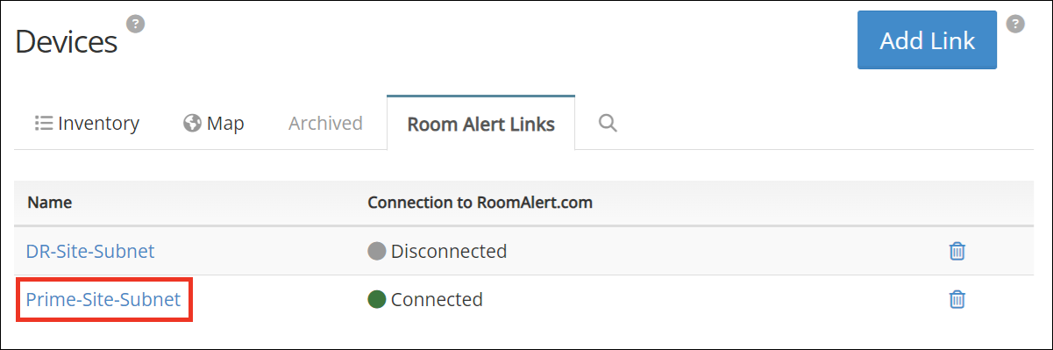Viewport: 1053px width, 350px height.
Task: Delete the DR-Site-Subnet link with trash icon
Action: click(x=957, y=251)
